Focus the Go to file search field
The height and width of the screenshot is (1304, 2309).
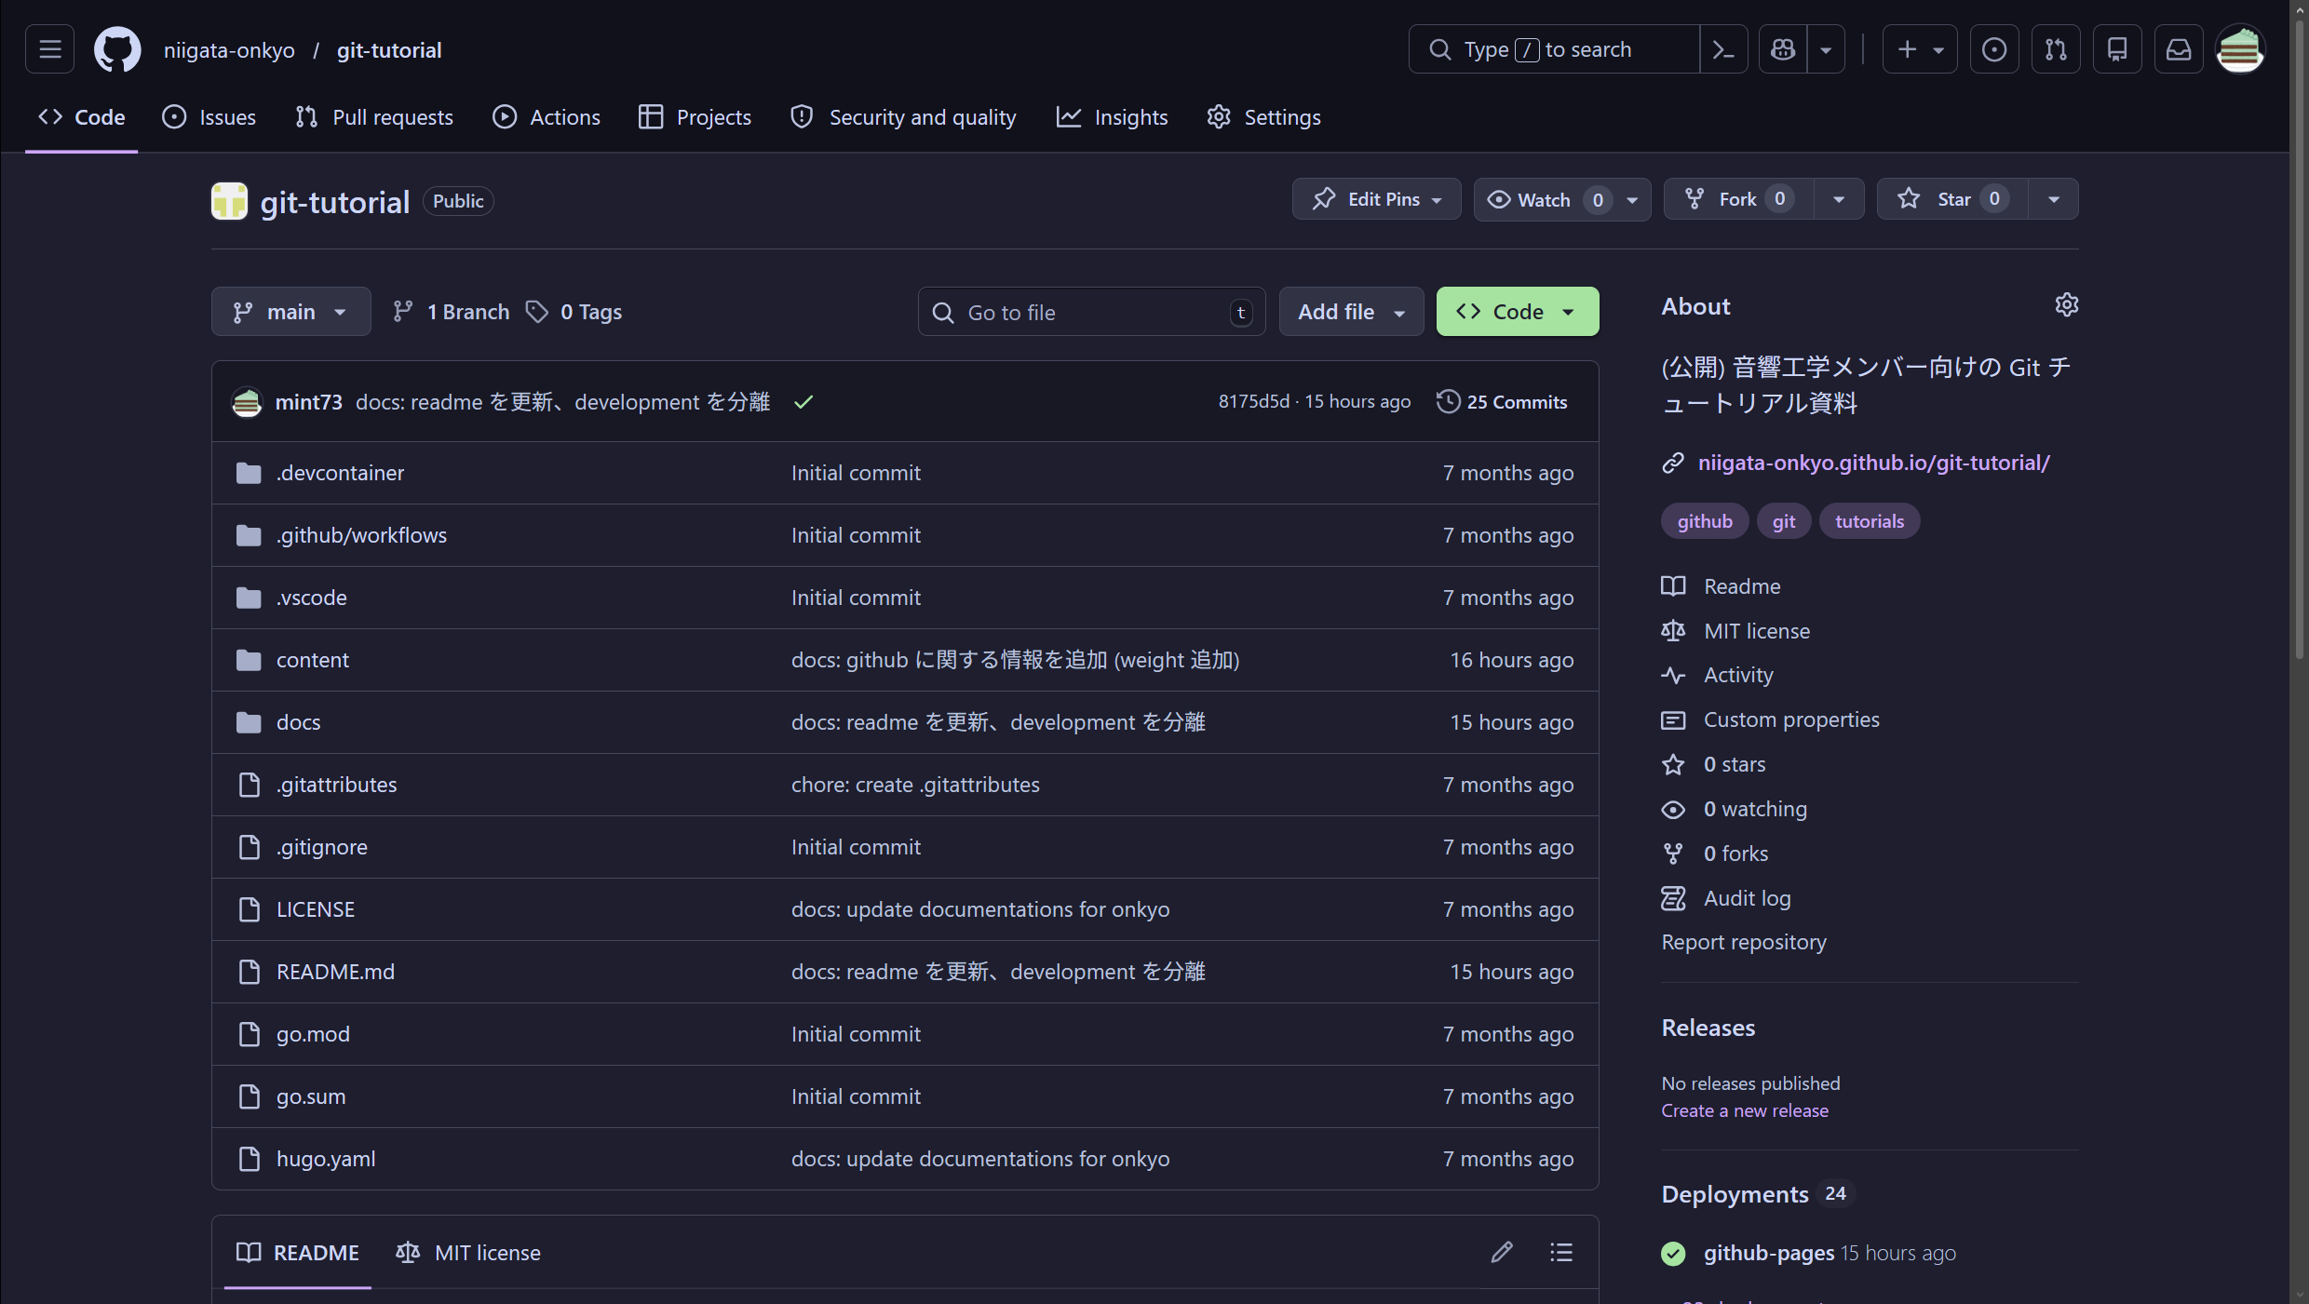(x=1091, y=312)
